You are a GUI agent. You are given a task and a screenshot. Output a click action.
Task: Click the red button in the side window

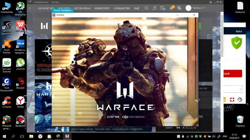233,73
